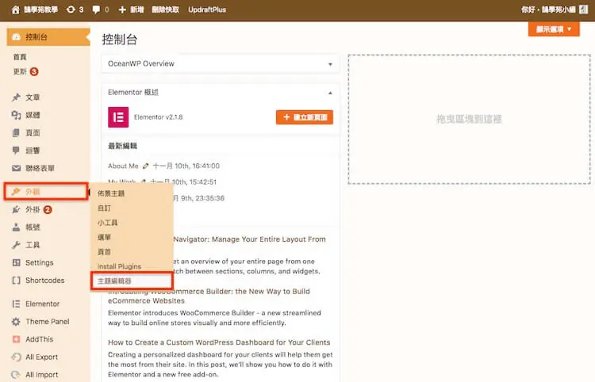Collapse the Elementor 概述 panel arrow
595x382 pixels.
pyautogui.click(x=330, y=93)
